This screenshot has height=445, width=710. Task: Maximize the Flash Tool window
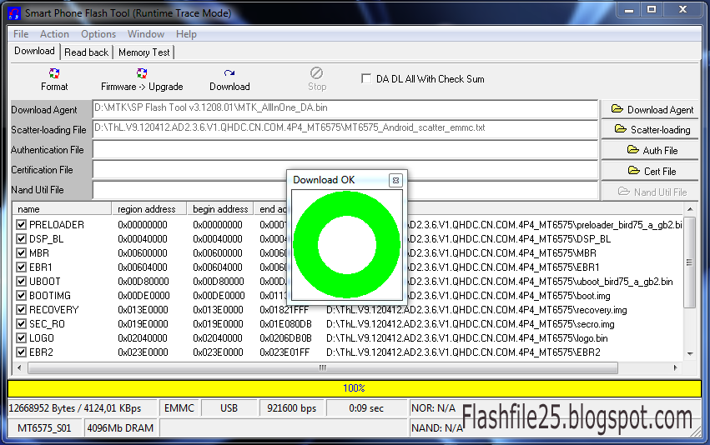coord(651,10)
